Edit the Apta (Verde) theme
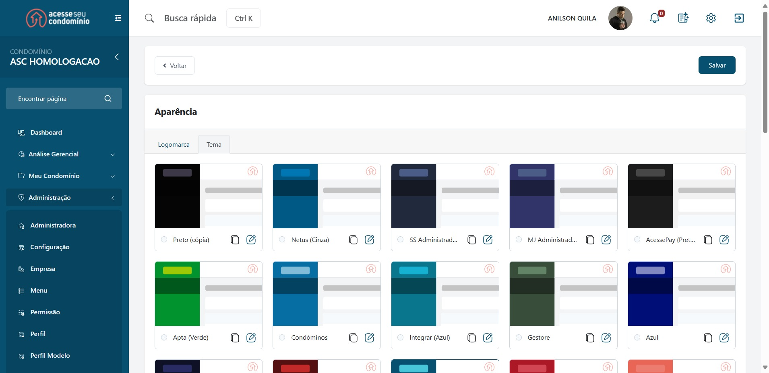Screen dimensions: 769x373 click(251, 337)
